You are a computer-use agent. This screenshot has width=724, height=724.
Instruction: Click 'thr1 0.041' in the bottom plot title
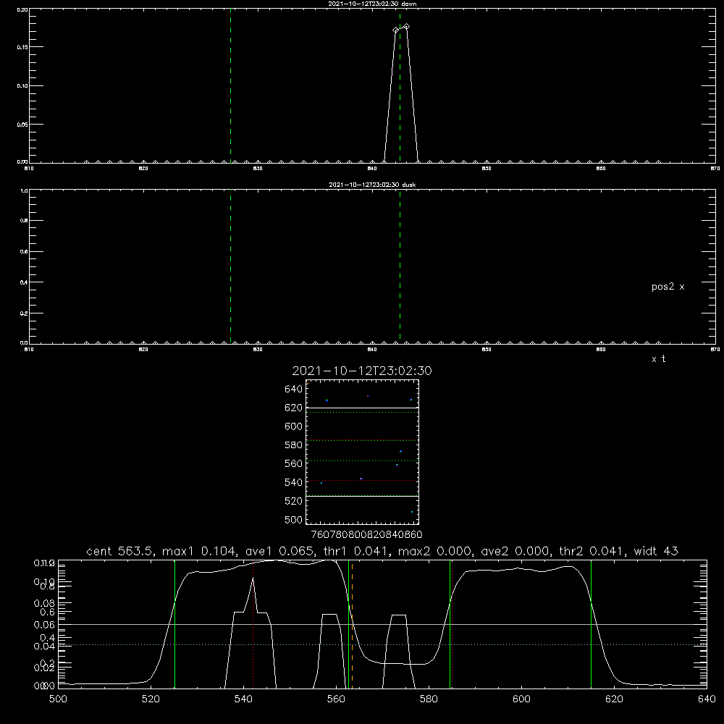358,551
